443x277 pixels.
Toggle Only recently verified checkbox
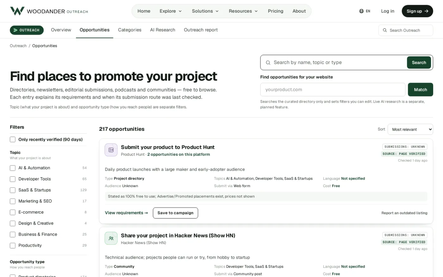pos(13,140)
